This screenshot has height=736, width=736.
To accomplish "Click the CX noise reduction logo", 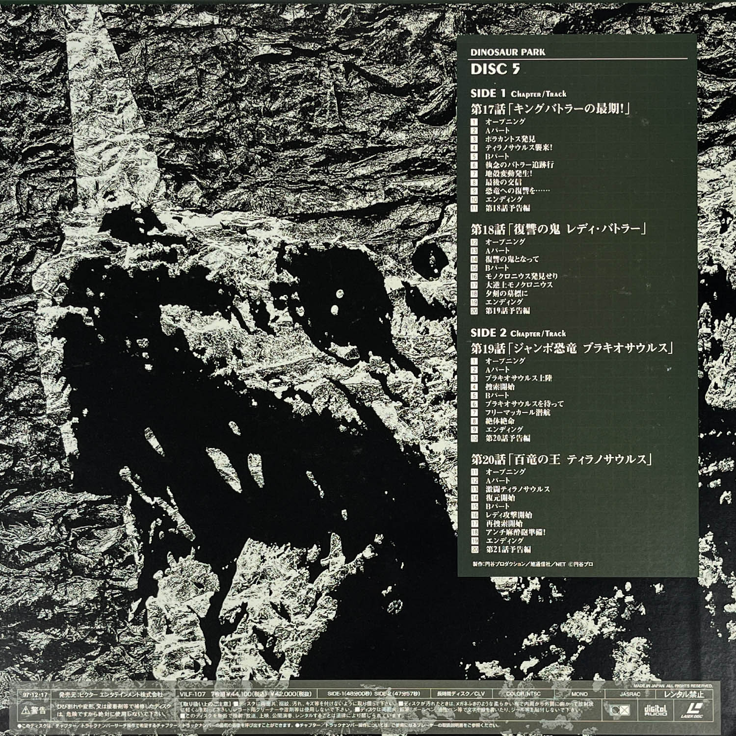I will (619, 710).
